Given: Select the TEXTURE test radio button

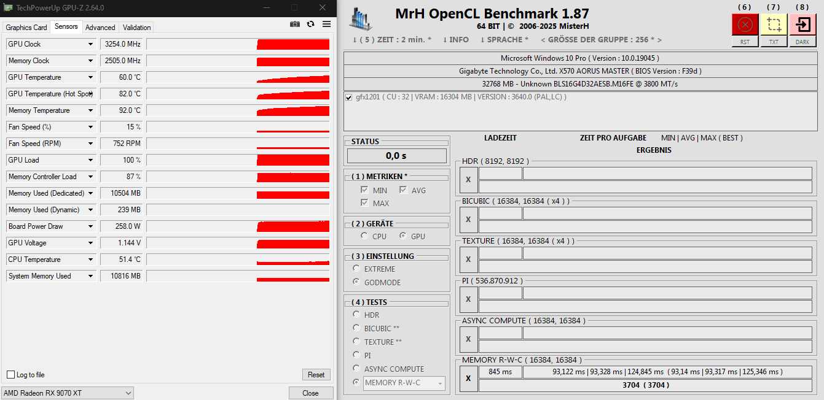Looking at the screenshot, I should [x=356, y=341].
